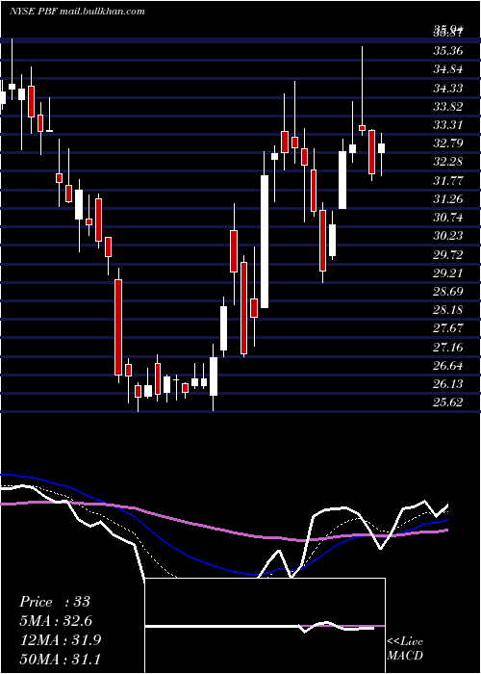481x674 pixels.
Task: Click the <<Live MACD label
Action: [405, 649]
